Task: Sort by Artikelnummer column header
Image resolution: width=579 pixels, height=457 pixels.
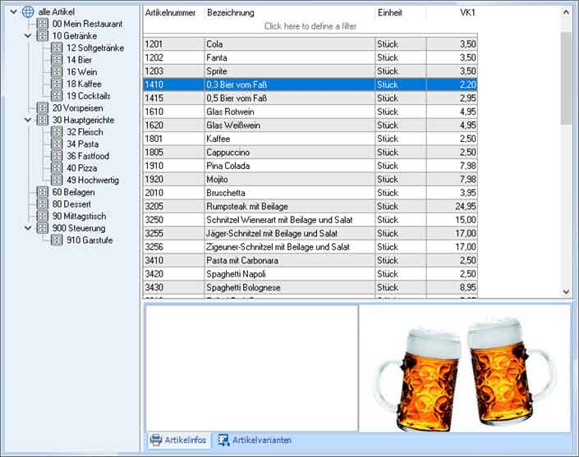Action: point(173,12)
